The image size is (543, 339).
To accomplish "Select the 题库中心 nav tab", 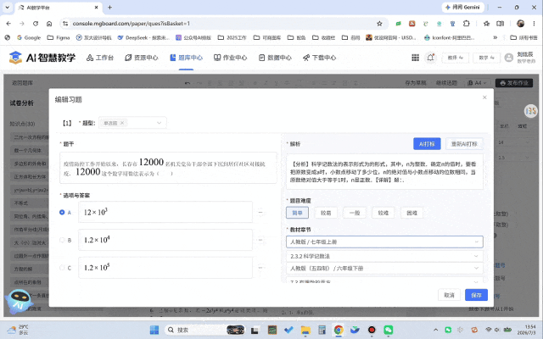I will click(x=186, y=58).
